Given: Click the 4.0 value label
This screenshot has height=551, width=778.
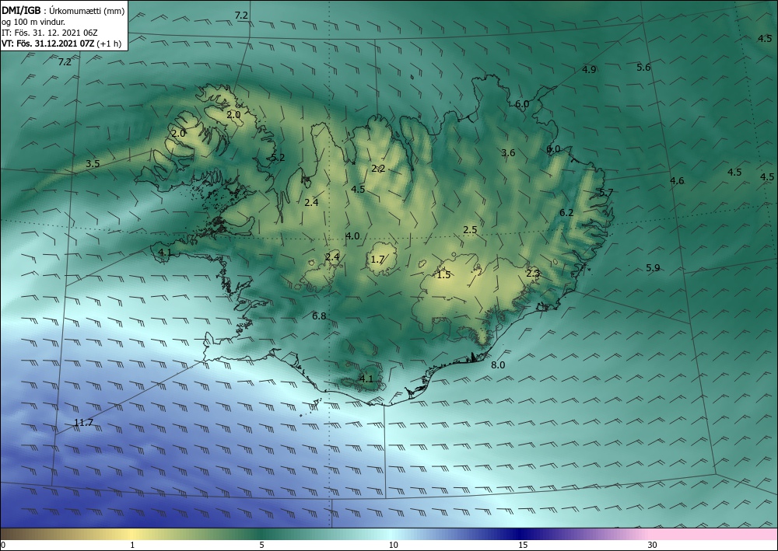Looking at the screenshot, I should click(352, 235).
